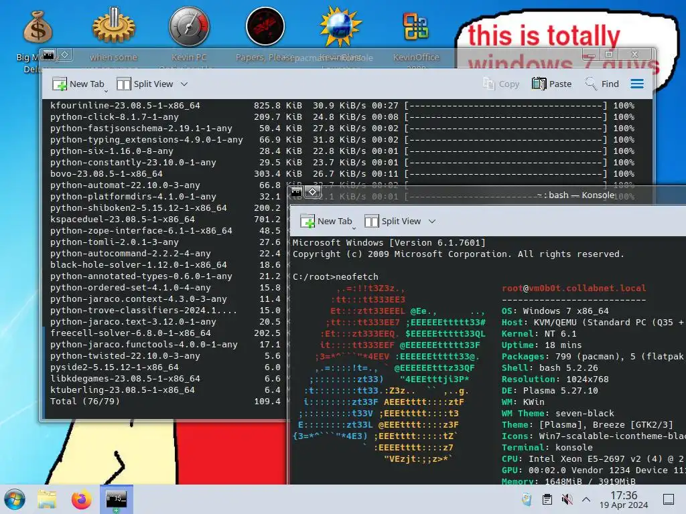686x514 pixels.
Task: Click the show desktop button on the taskbar
Action: pyautogui.click(x=669, y=499)
